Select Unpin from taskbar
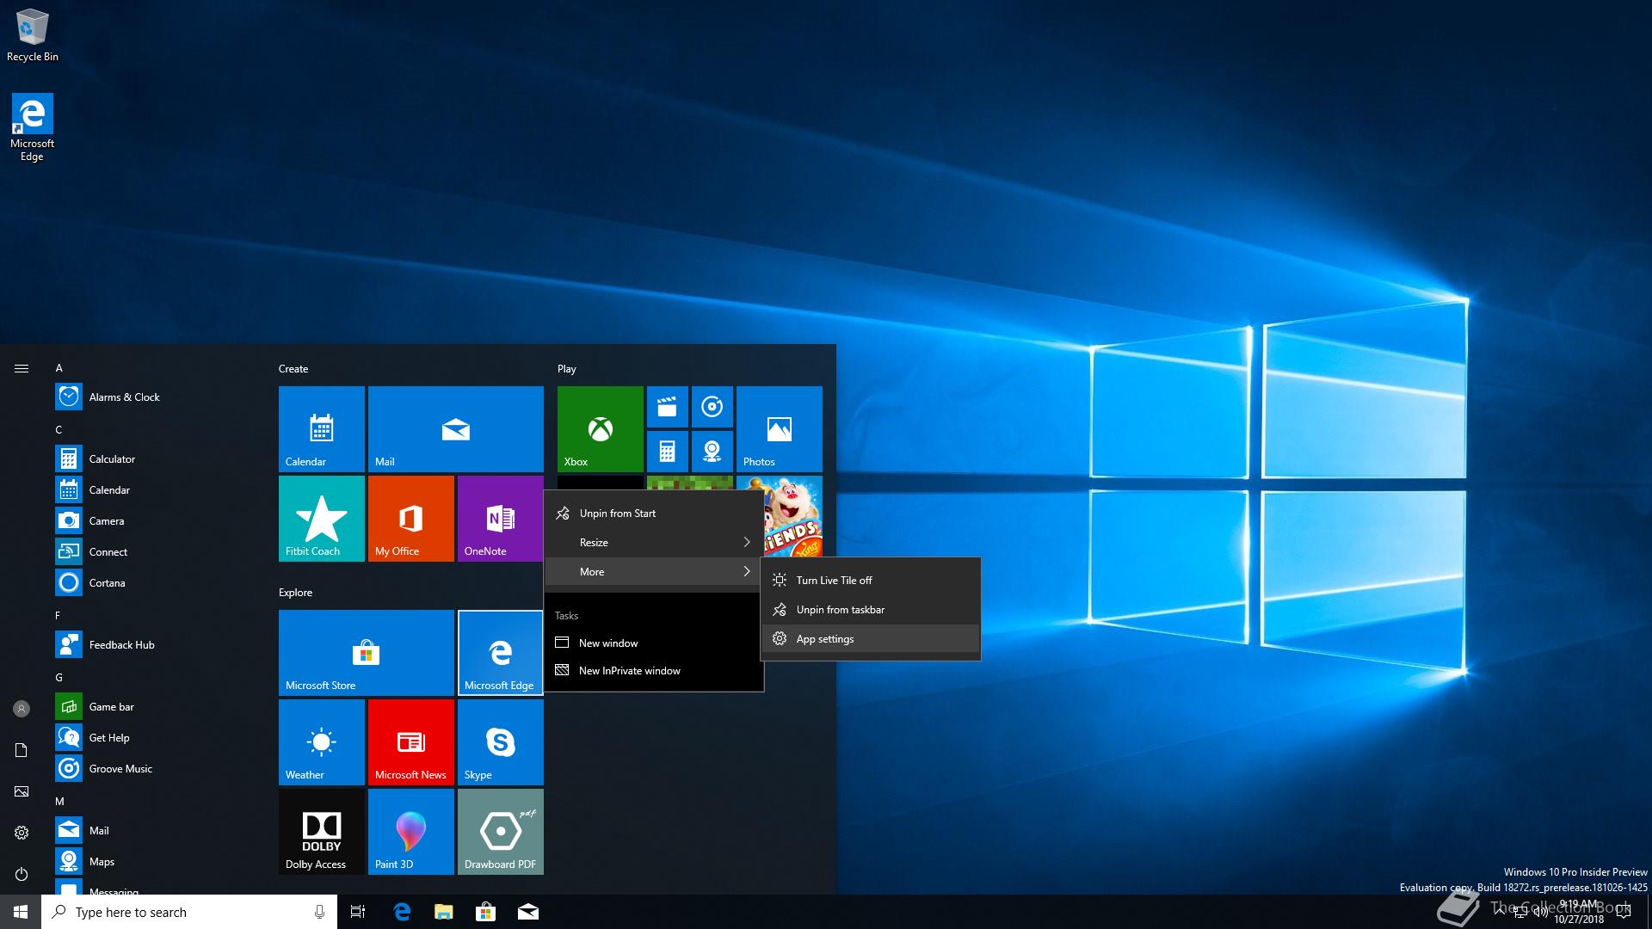Screen dimensions: 1652x929 pos(871,610)
